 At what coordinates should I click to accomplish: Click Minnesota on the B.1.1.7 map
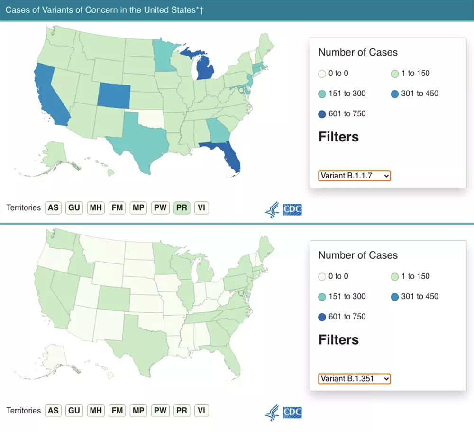(164, 57)
